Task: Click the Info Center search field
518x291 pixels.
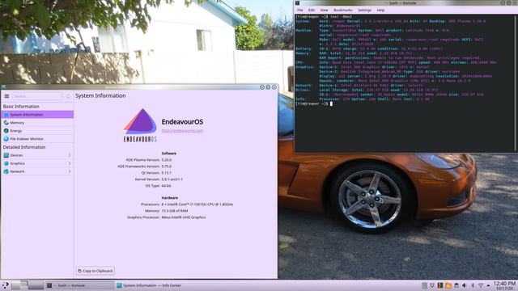Action: click(x=37, y=96)
